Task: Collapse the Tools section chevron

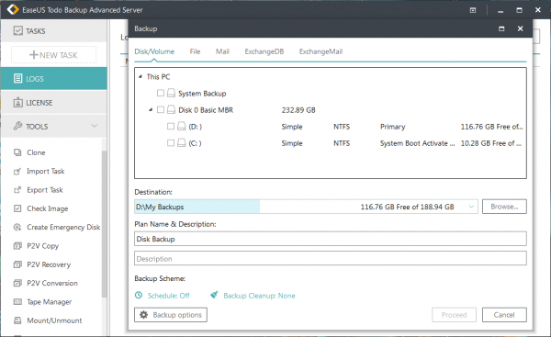Action: (x=95, y=126)
